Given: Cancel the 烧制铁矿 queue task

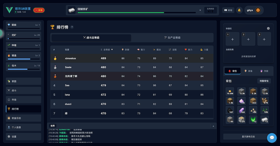Looking at the screenshot, I should (x=200, y=10).
